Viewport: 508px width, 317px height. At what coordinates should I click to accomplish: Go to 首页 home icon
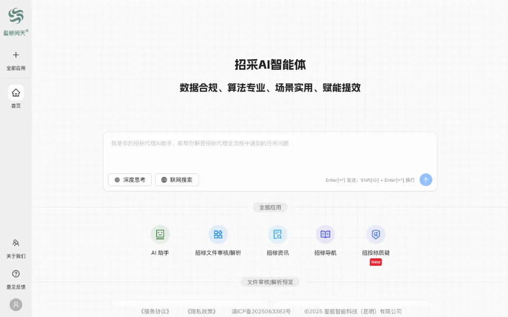16,93
